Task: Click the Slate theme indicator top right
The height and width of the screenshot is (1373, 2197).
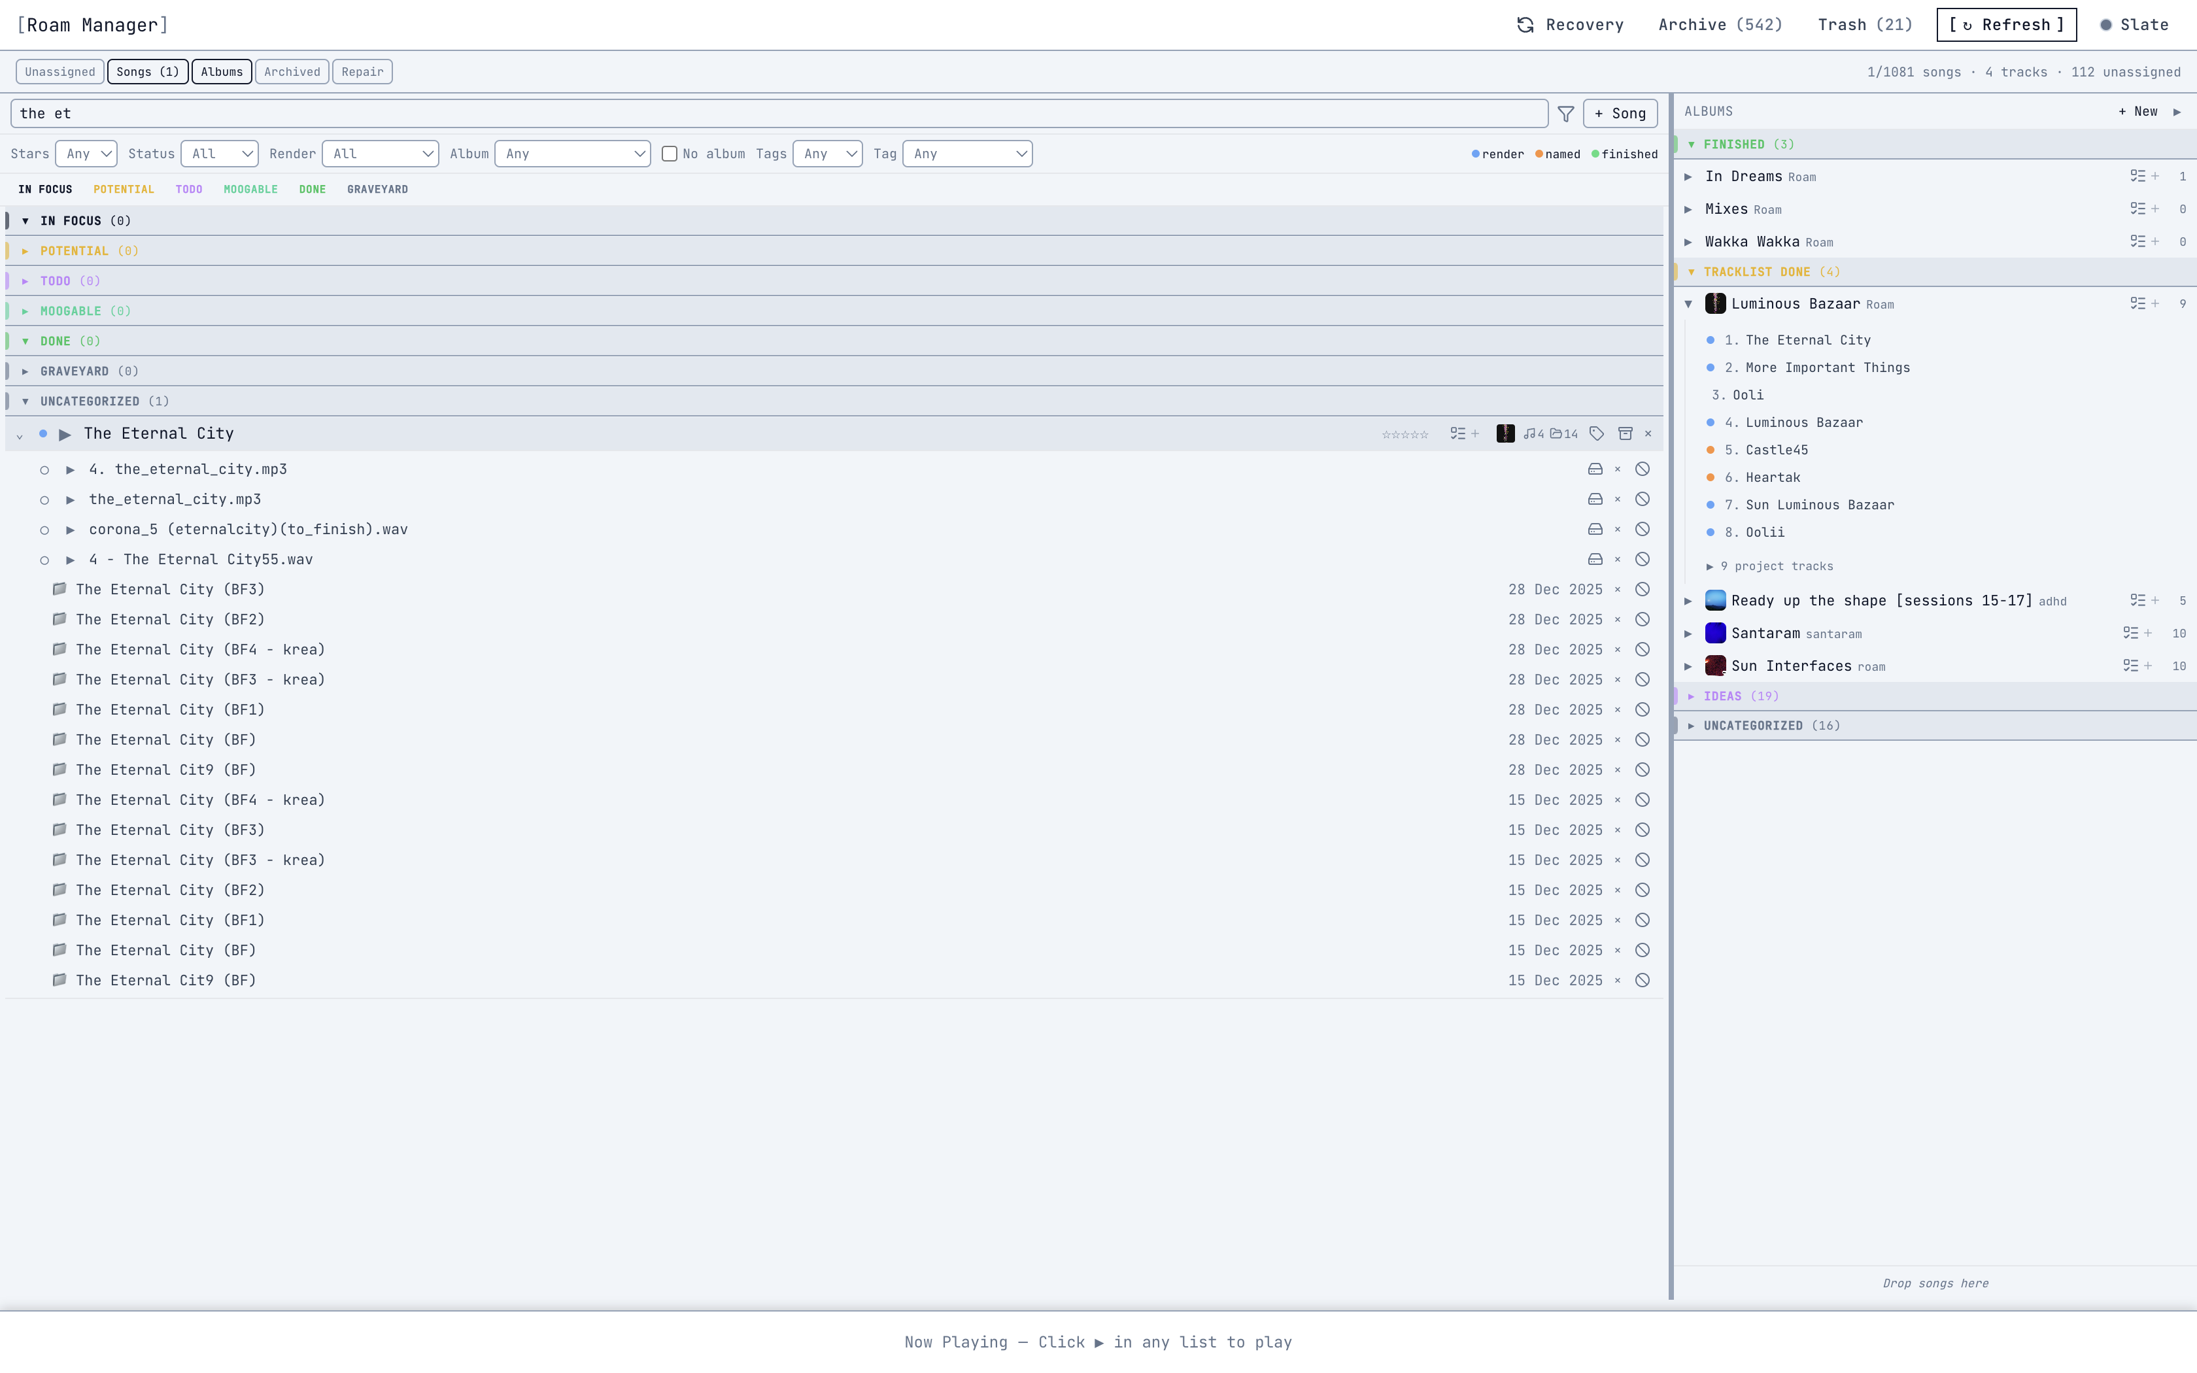Action: [2136, 25]
